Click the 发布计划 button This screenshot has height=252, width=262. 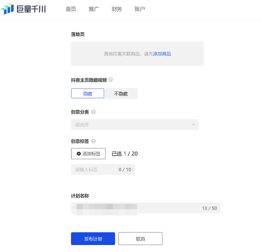93,239
